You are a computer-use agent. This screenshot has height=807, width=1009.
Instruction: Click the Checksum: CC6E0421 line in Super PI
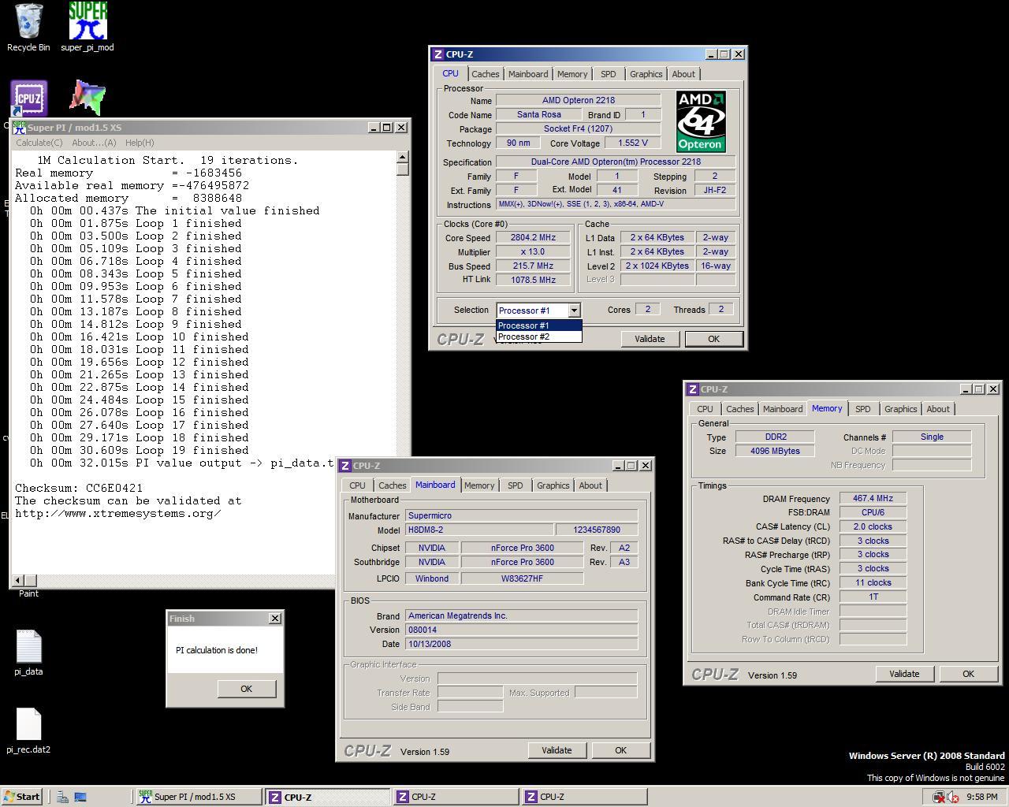pos(79,488)
